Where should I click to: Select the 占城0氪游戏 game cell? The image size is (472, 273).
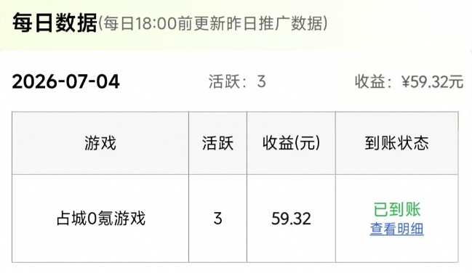pyautogui.click(x=101, y=219)
